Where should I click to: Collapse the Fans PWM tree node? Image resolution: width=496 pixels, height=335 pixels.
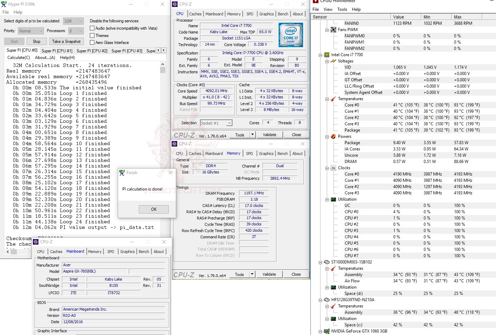(327, 30)
